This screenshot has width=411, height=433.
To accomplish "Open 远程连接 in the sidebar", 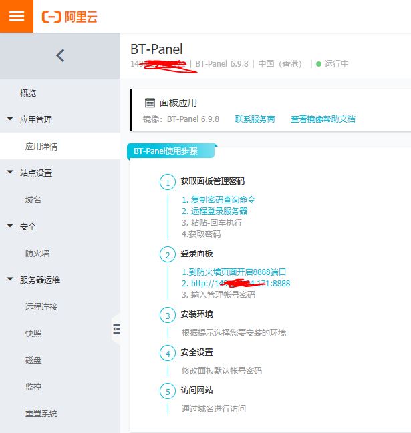I will (41, 306).
